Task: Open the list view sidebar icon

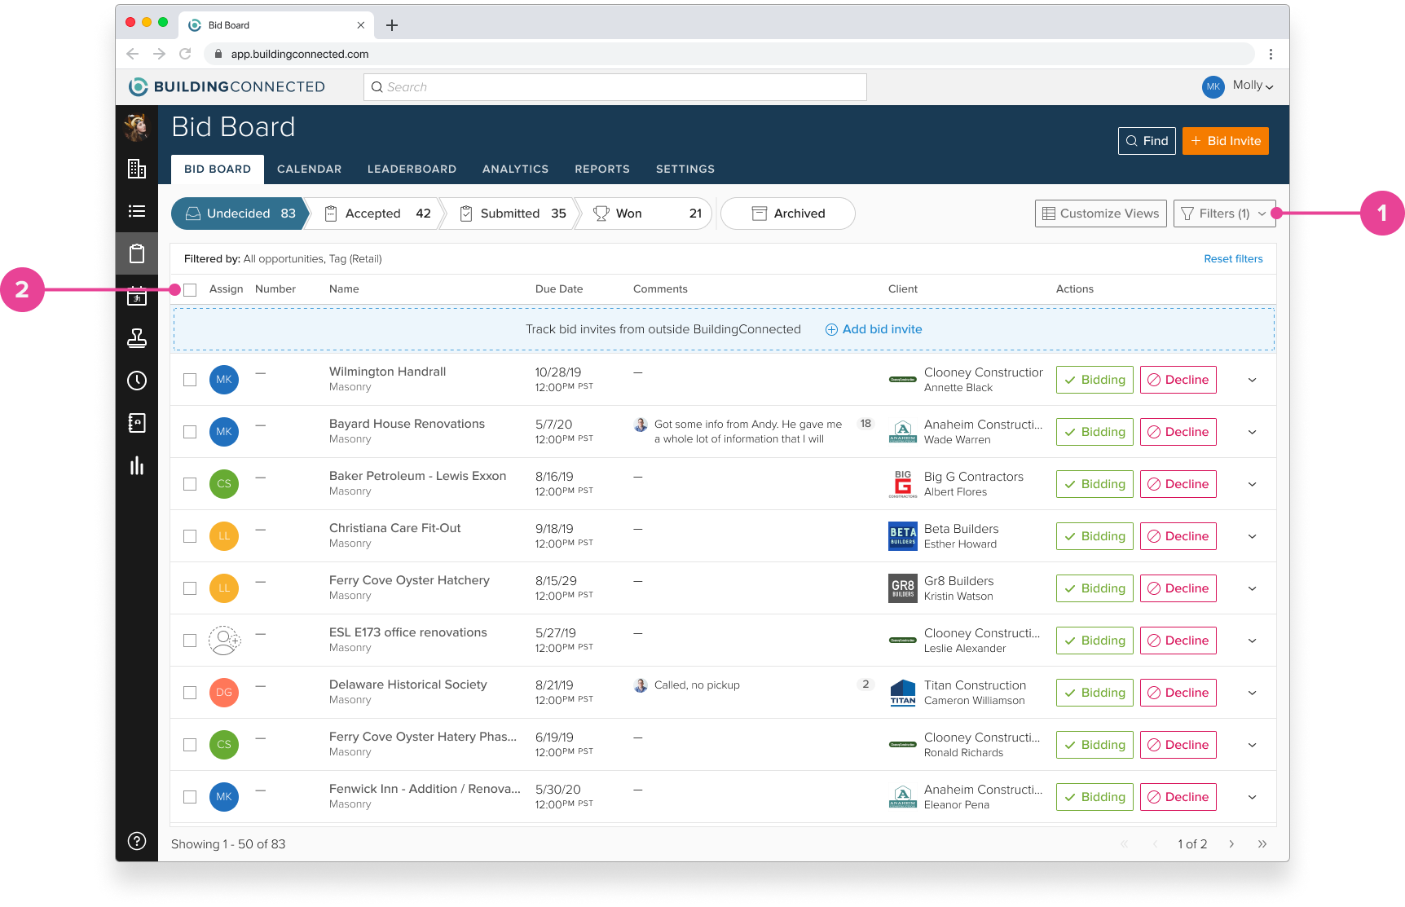Action: click(x=137, y=211)
